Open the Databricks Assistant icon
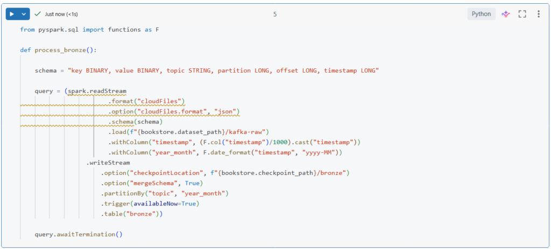Image resolution: width=551 pixels, height=249 pixels. pyautogui.click(x=505, y=14)
